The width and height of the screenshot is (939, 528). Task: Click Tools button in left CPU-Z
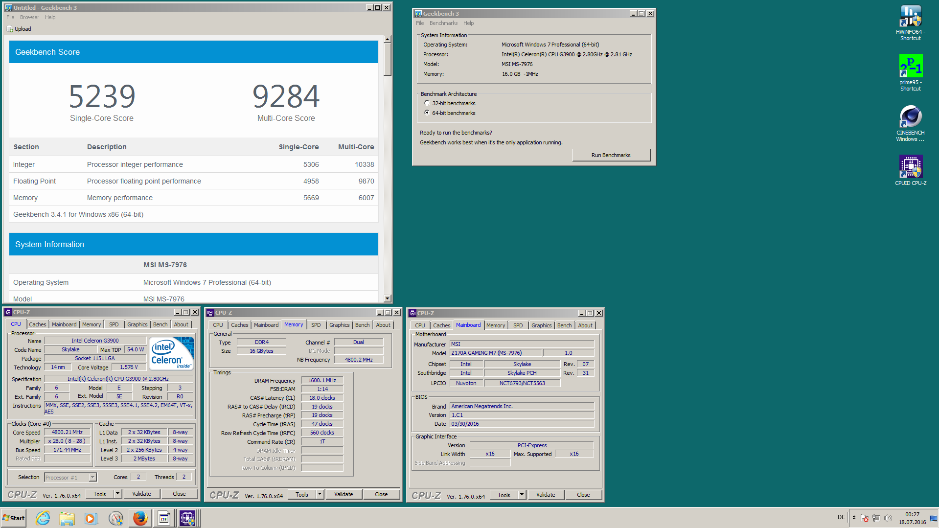(x=100, y=494)
